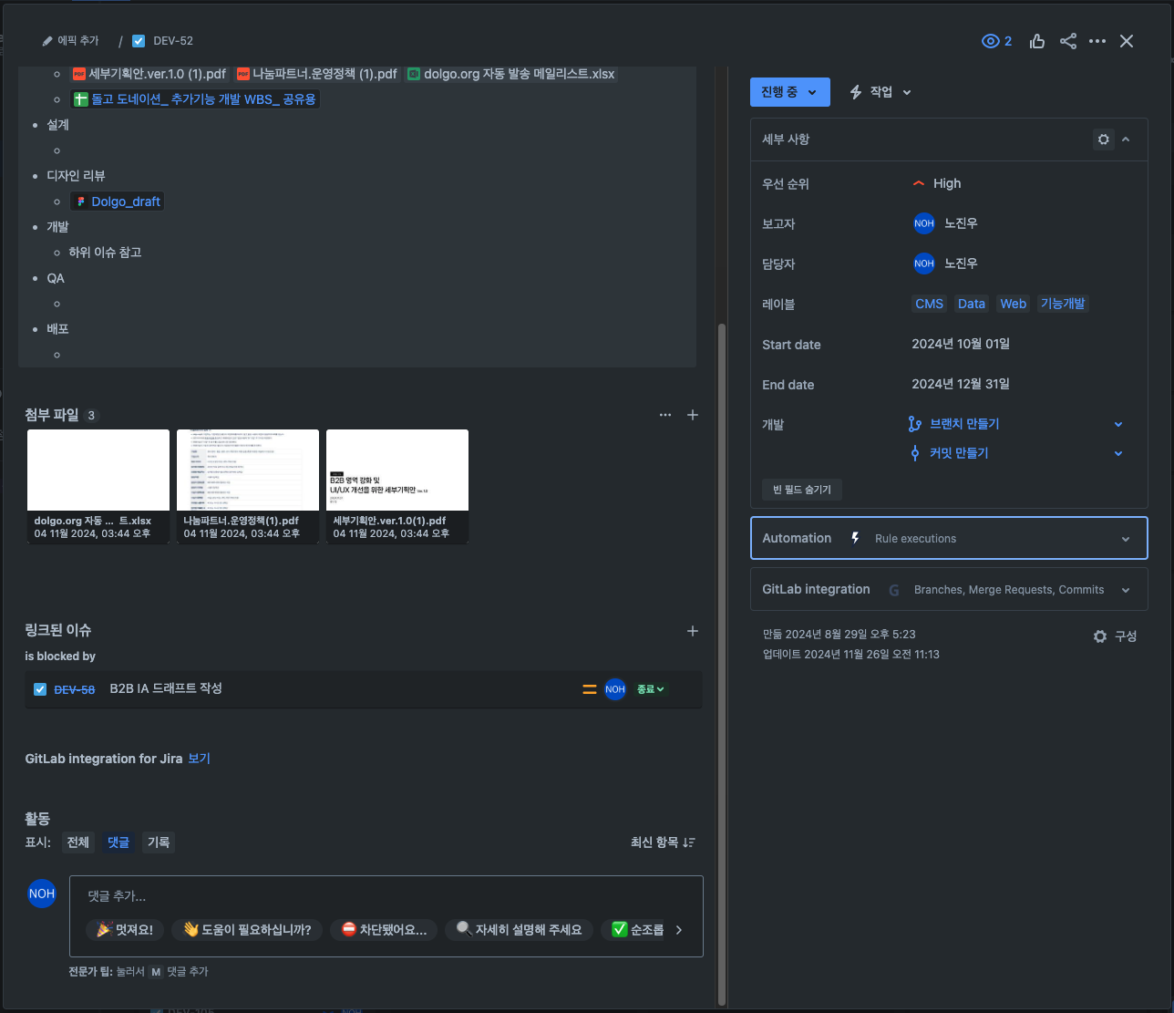
Task: Show more quick comment suggestions arrow
Action: [679, 930]
